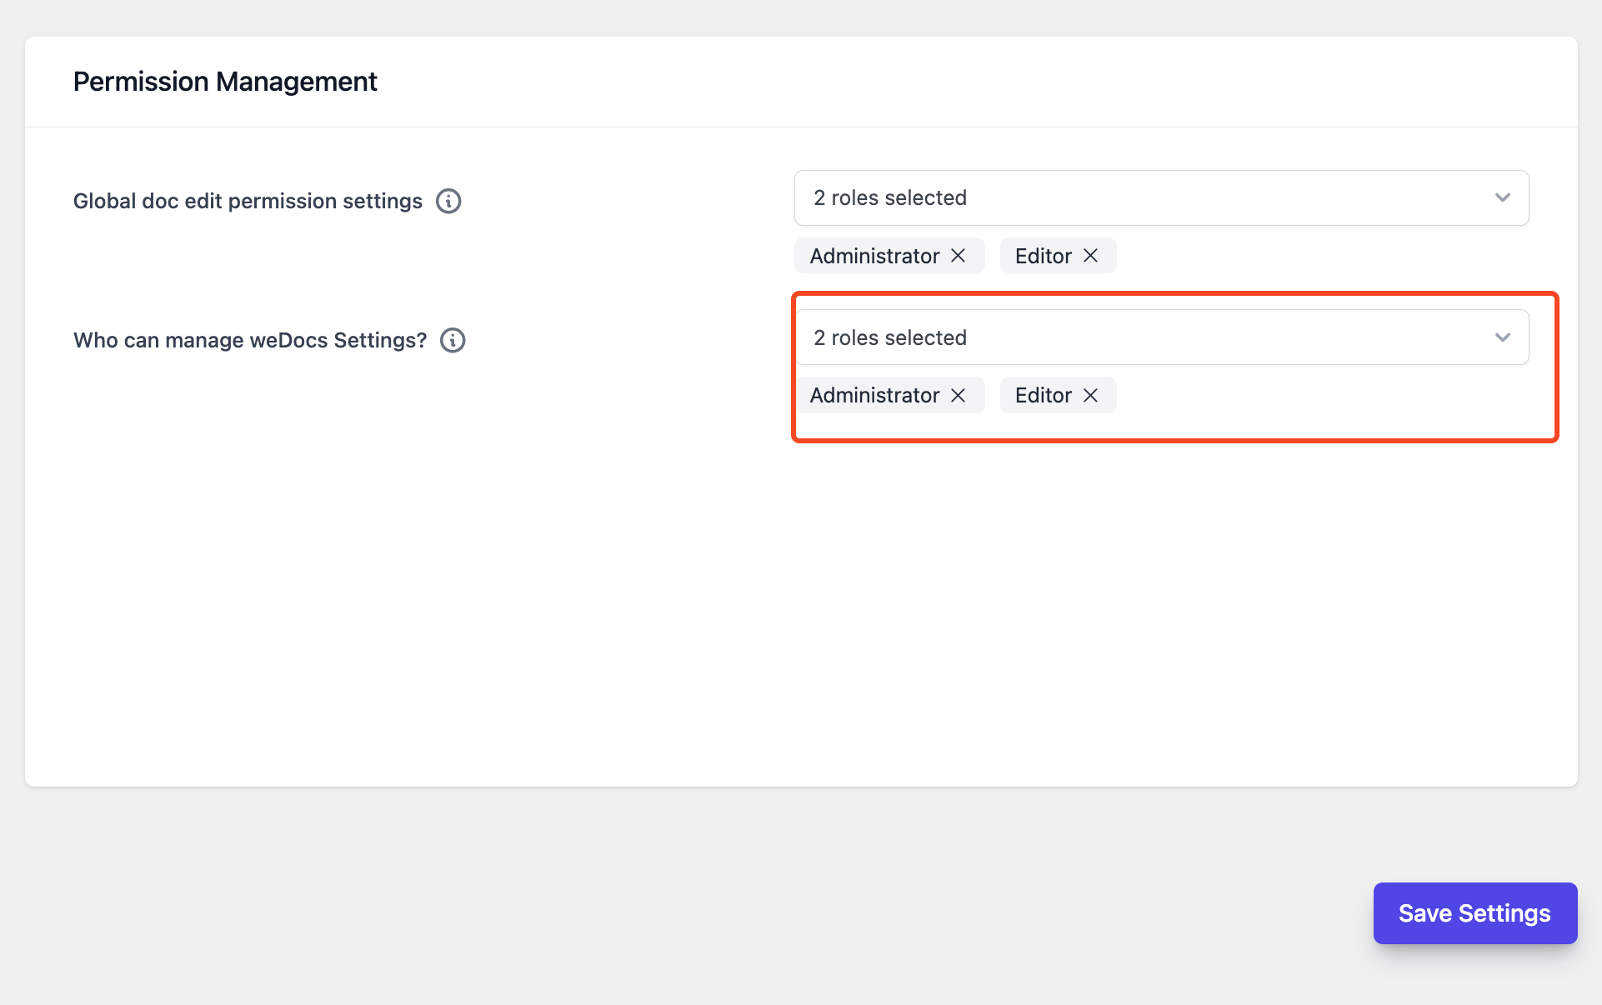This screenshot has width=1602, height=1005.
Task: Select Editor tag under Global doc edit
Action: click(x=1044, y=256)
